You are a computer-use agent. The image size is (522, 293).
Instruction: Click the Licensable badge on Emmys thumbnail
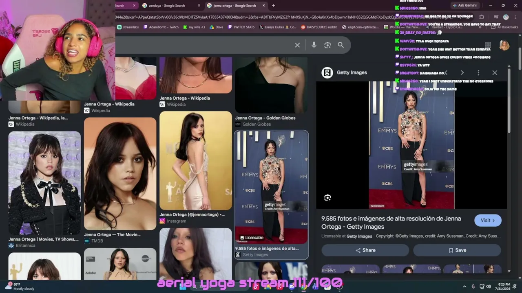[x=252, y=238]
